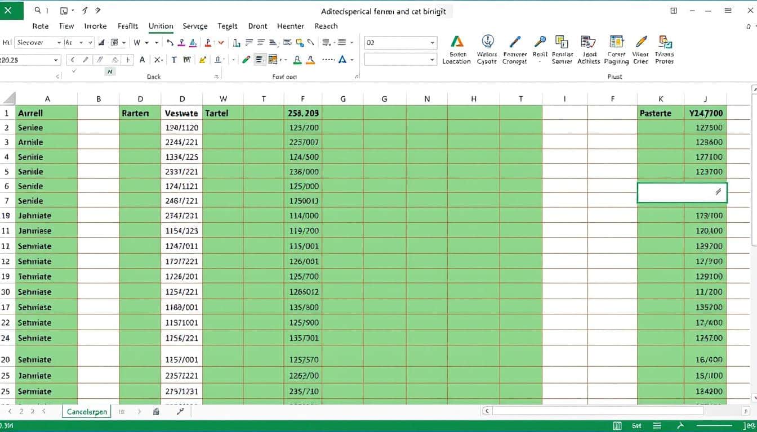Open the Reach ribbon tab
Screen dimensions: 757x432
(326, 26)
